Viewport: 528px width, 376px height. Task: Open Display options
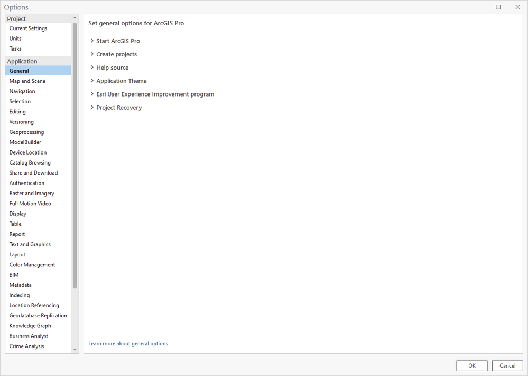38,214
